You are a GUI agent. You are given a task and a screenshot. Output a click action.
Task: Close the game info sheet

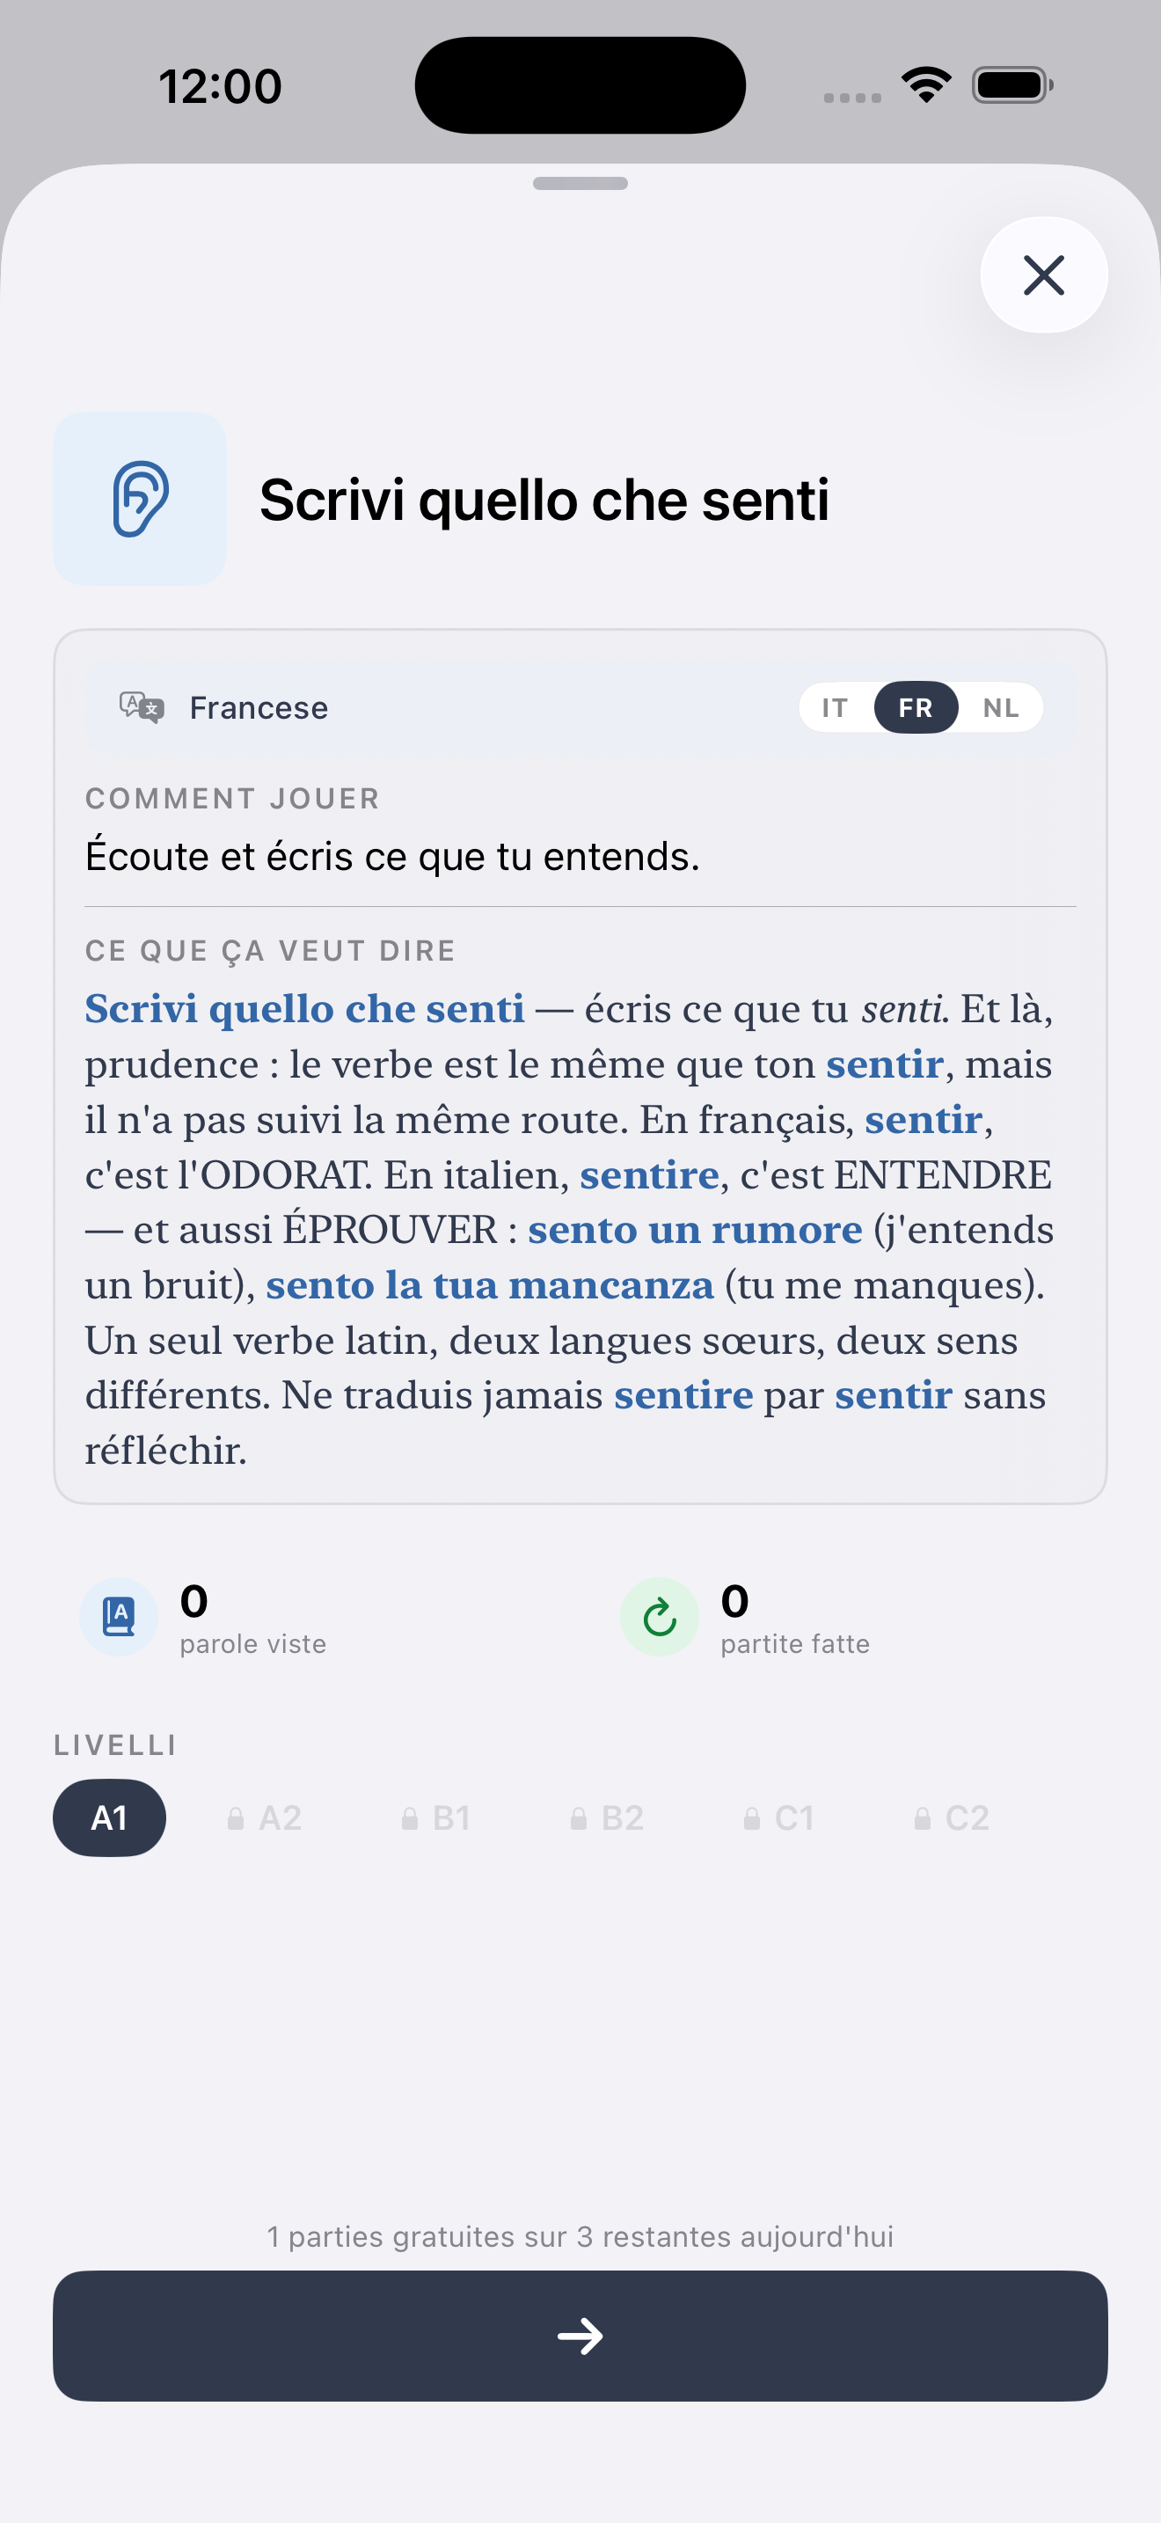1043,275
